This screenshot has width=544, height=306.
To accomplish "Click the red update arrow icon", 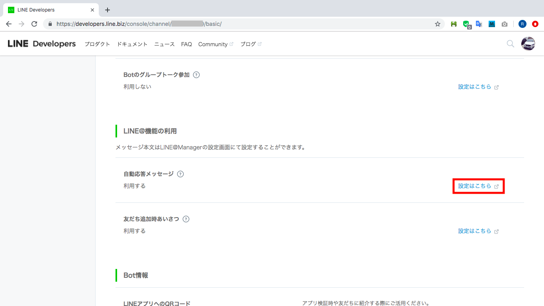I will tap(535, 24).
